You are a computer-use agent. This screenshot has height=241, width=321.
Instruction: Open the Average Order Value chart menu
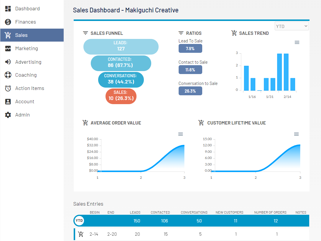180,134
